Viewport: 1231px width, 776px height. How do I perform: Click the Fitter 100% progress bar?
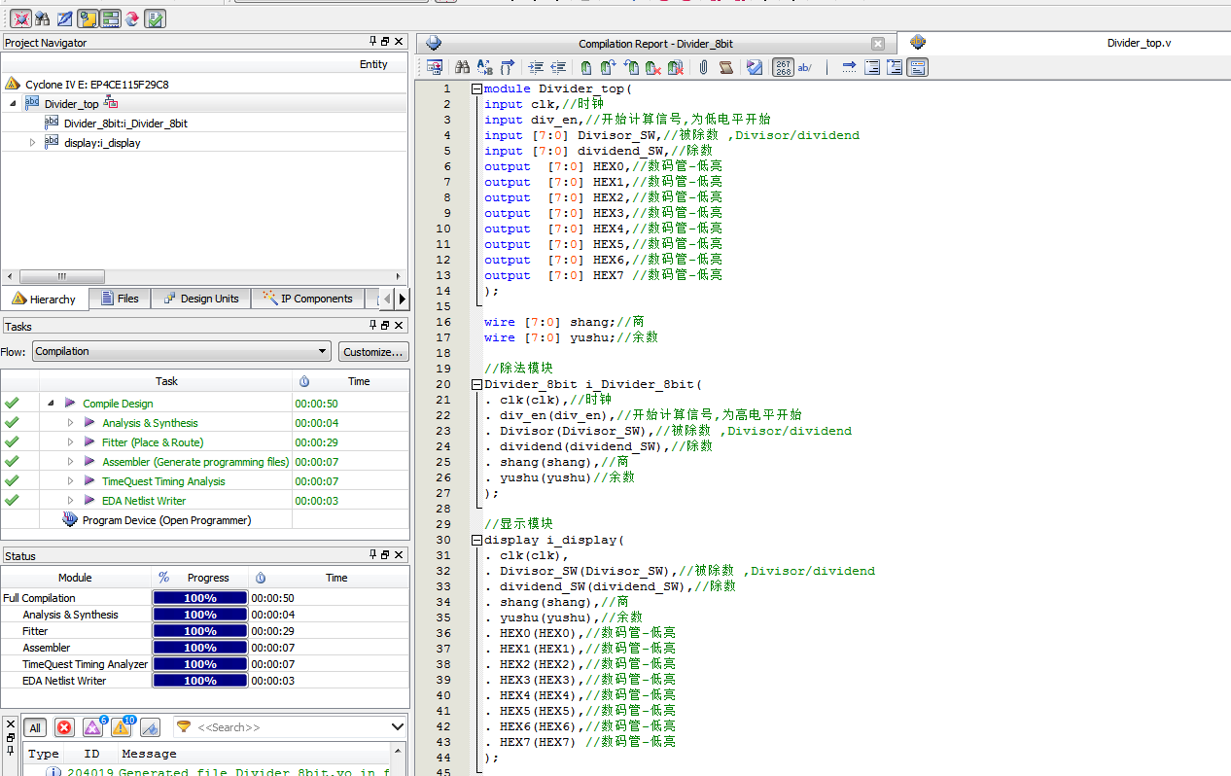199,630
